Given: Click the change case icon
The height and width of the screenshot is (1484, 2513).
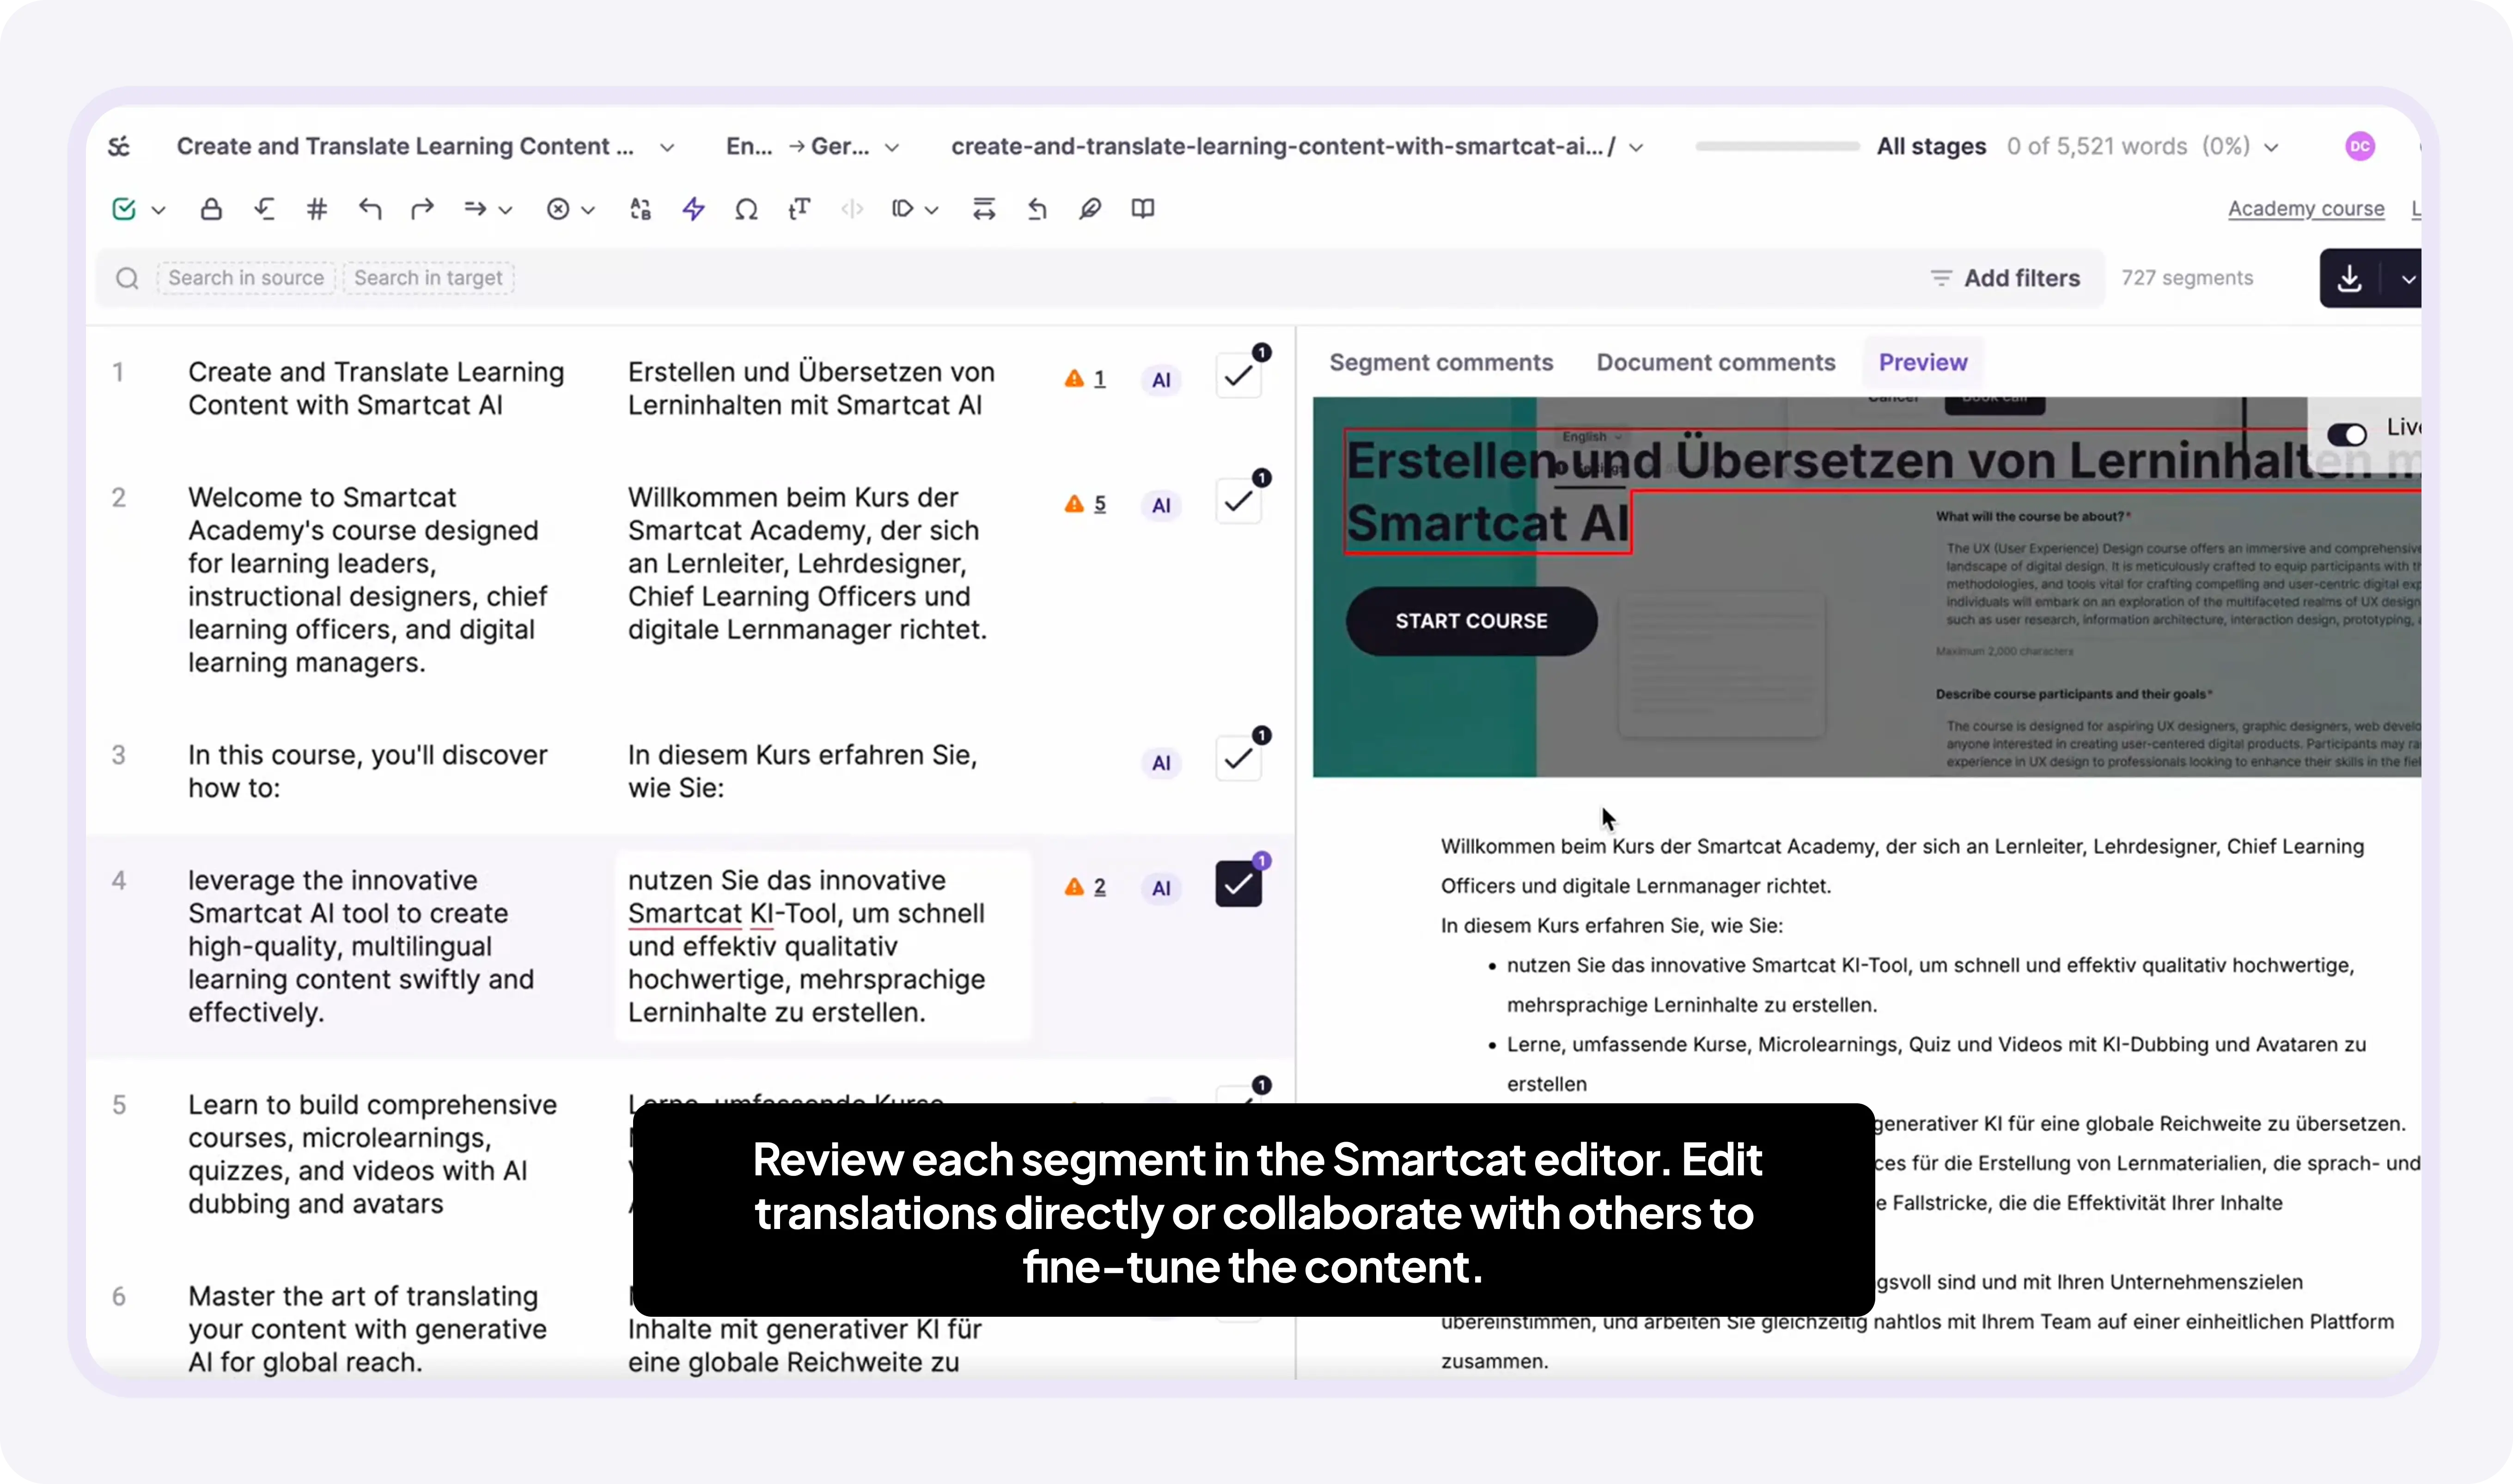Looking at the screenshot, I should [640, 209].
